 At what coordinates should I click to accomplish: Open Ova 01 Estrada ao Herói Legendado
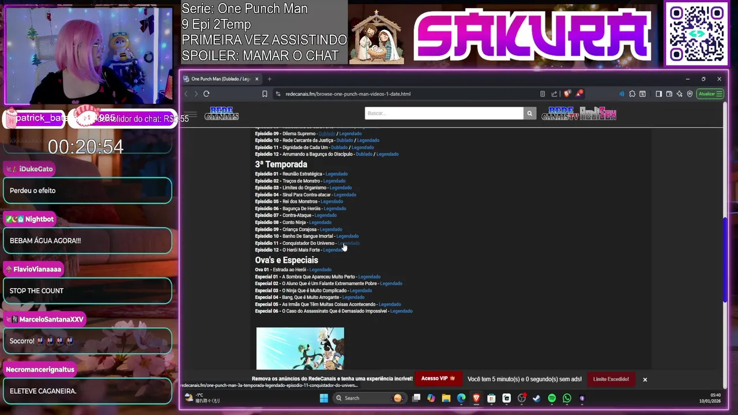point(320,270)
